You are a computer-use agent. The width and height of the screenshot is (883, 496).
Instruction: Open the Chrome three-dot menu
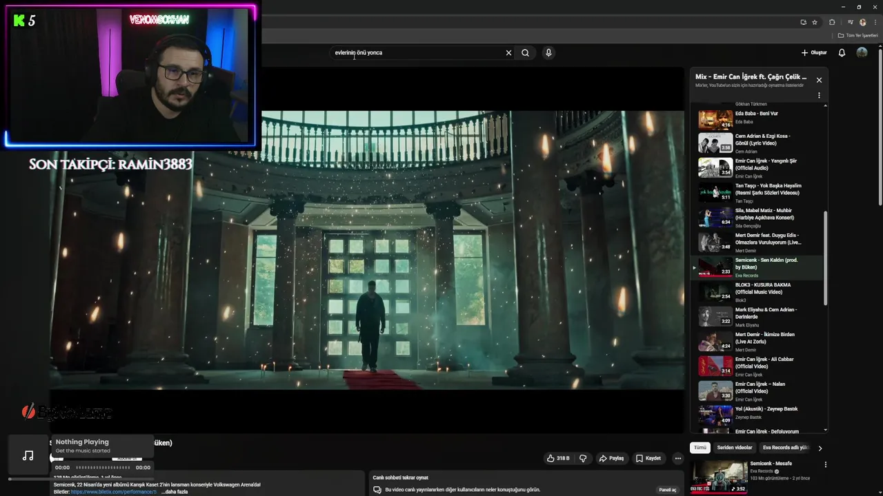click(x=875, y=22)
